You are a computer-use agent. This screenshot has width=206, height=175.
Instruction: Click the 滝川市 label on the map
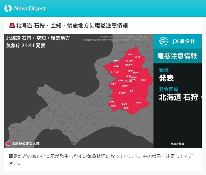[x=131, y=71]
